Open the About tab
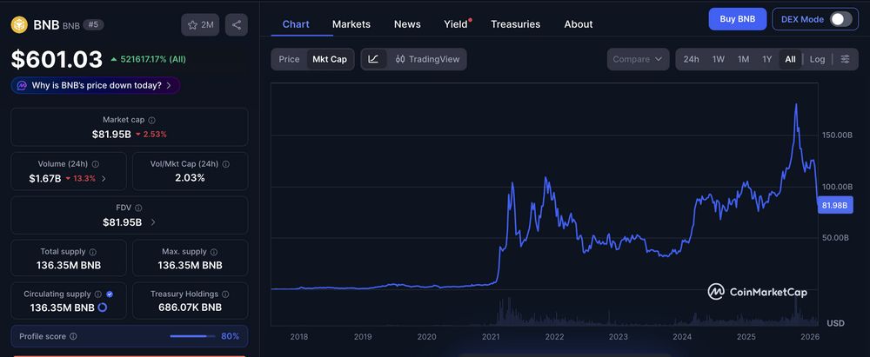 click(x=579, y=24)
